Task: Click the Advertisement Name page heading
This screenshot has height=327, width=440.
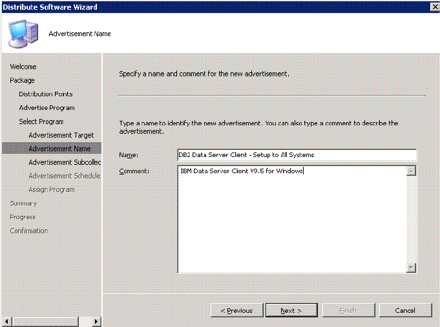Action: pos(79,34)
